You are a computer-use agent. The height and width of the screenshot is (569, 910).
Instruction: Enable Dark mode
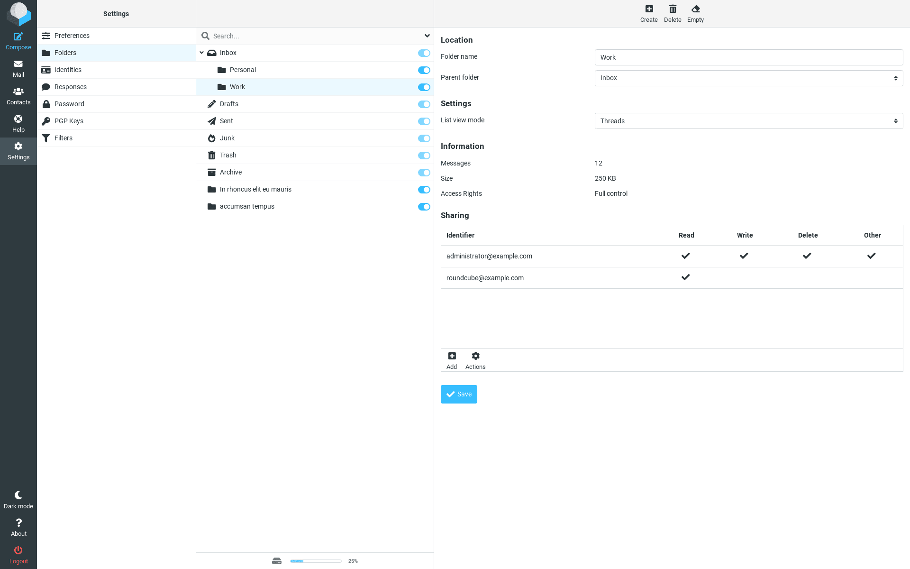point(18,499)
